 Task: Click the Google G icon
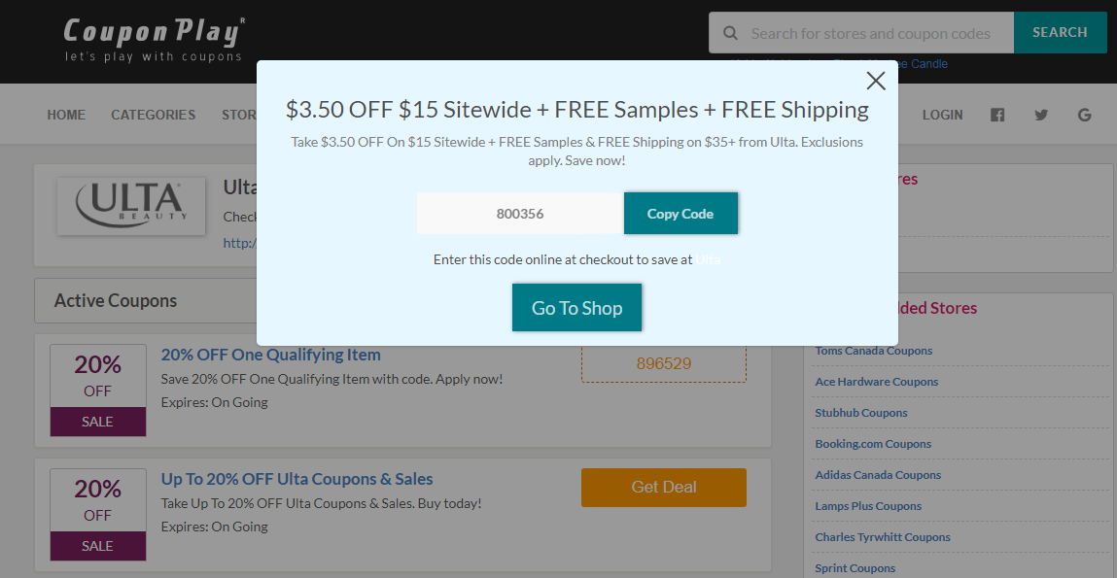(1084, 115)
